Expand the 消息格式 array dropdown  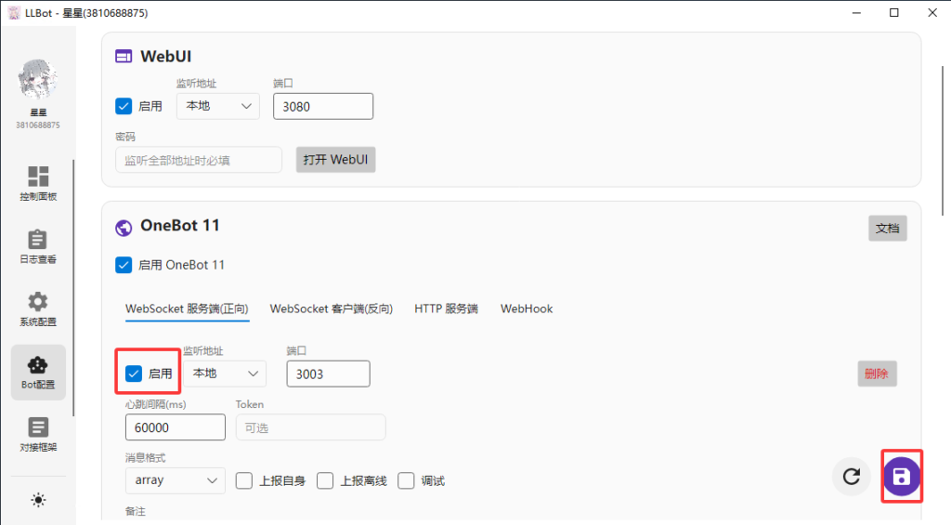point(176,480)
